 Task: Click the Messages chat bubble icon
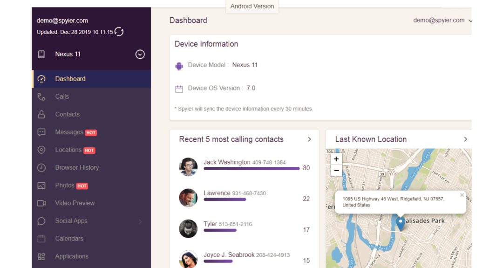[x=41, y=132]
